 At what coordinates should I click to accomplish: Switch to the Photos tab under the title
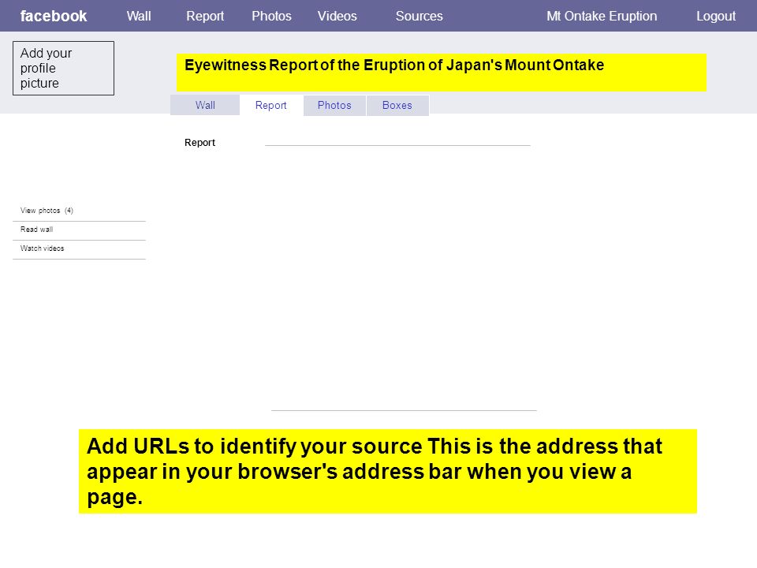(334, 105)
